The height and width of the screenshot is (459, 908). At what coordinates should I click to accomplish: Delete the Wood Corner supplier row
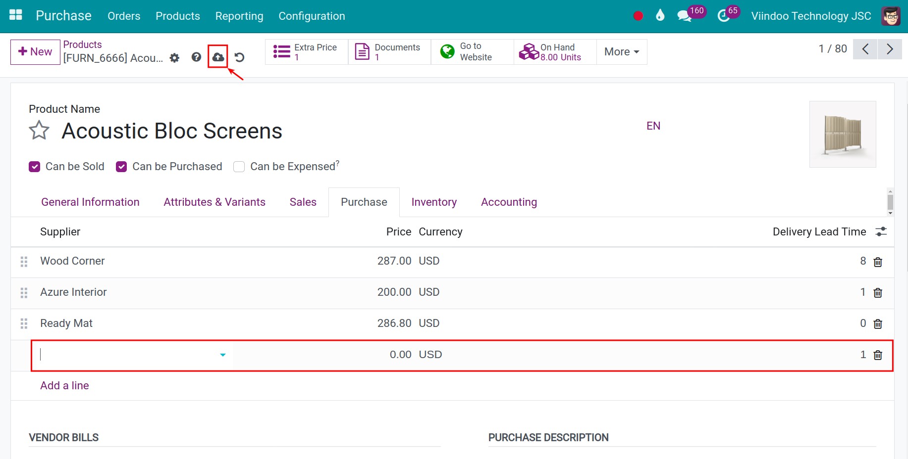[878, 262]
